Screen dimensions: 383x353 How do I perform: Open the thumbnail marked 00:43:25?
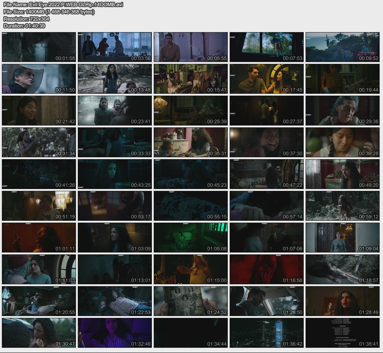(115, 174)
